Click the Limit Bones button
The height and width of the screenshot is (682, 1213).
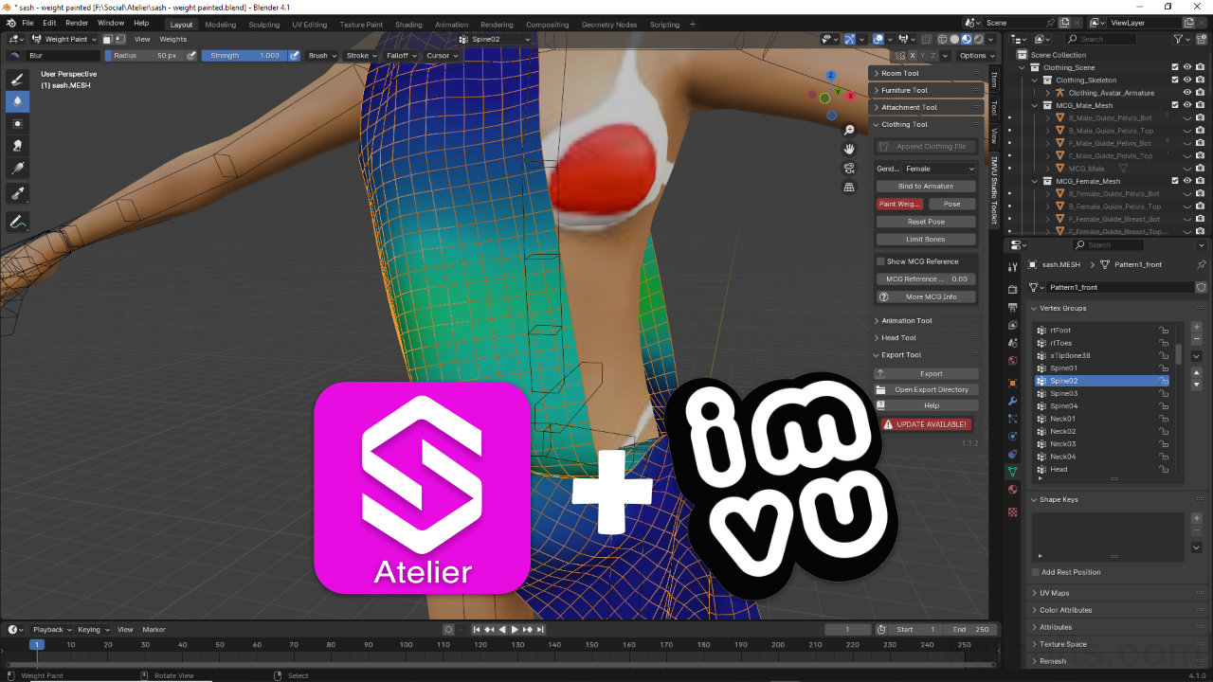[926, 240]
